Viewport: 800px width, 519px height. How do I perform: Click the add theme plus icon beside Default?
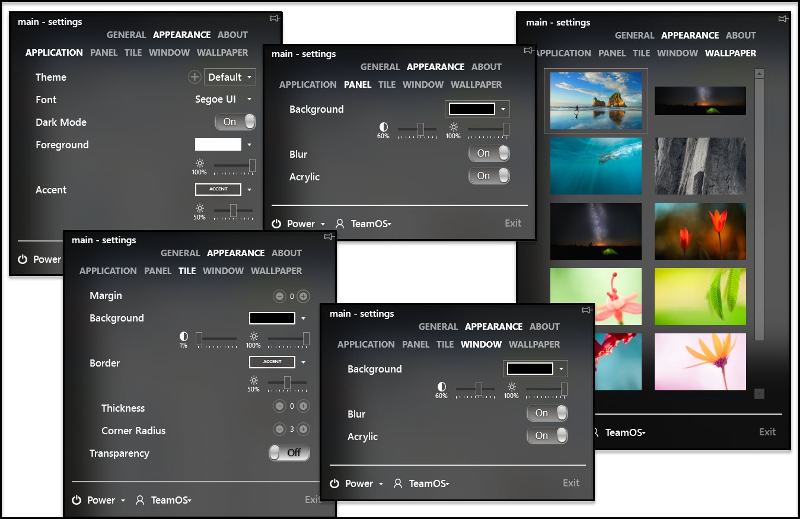coord(195,77)
